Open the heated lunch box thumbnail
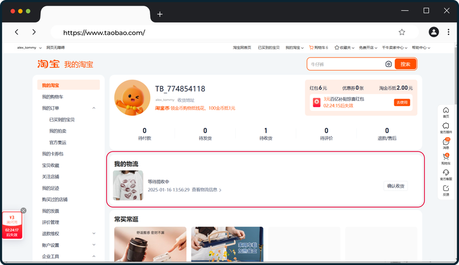Viewport: 459px width, 265px height. pos(227,244)
